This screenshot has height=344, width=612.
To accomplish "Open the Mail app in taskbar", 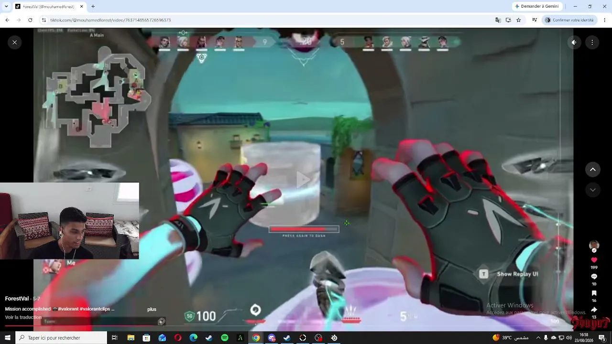I will (162, 338).
